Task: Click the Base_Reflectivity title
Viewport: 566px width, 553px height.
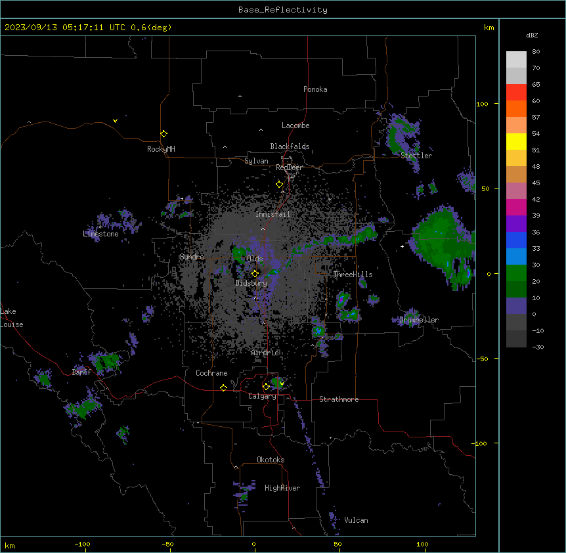Action: [x=283, y=10]
